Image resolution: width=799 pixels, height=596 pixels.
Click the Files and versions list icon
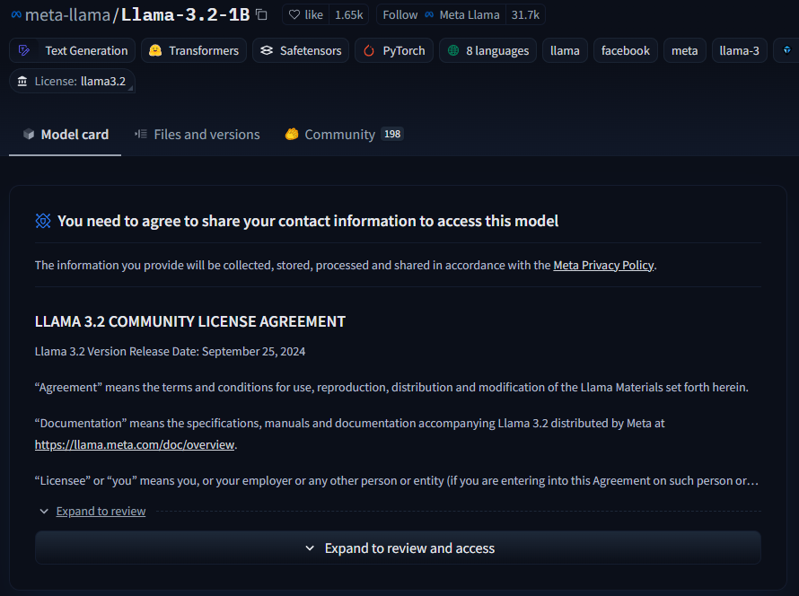(141, 134)
